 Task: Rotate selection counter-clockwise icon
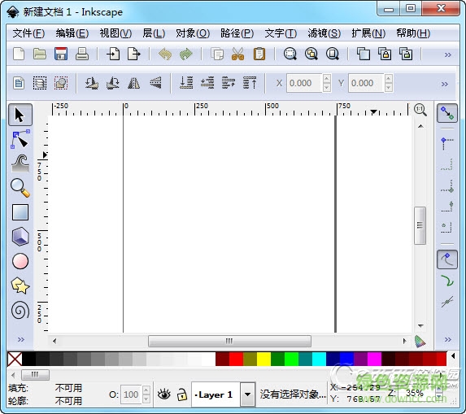(92, 83)
